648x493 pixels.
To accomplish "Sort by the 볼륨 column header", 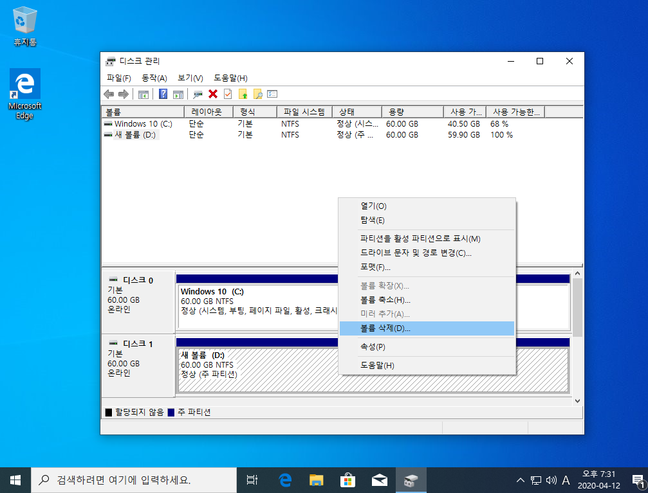I will 143,112.
